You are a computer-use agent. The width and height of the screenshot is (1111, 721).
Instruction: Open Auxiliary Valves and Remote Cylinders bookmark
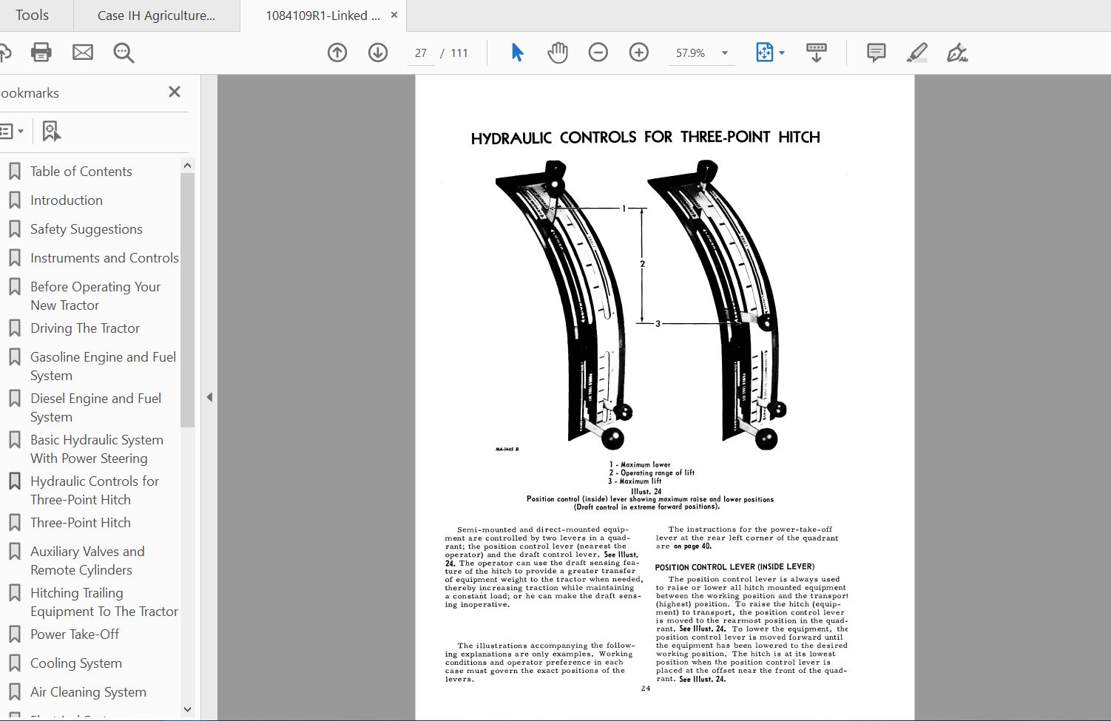pyautogui.click(x=87, y=561)
